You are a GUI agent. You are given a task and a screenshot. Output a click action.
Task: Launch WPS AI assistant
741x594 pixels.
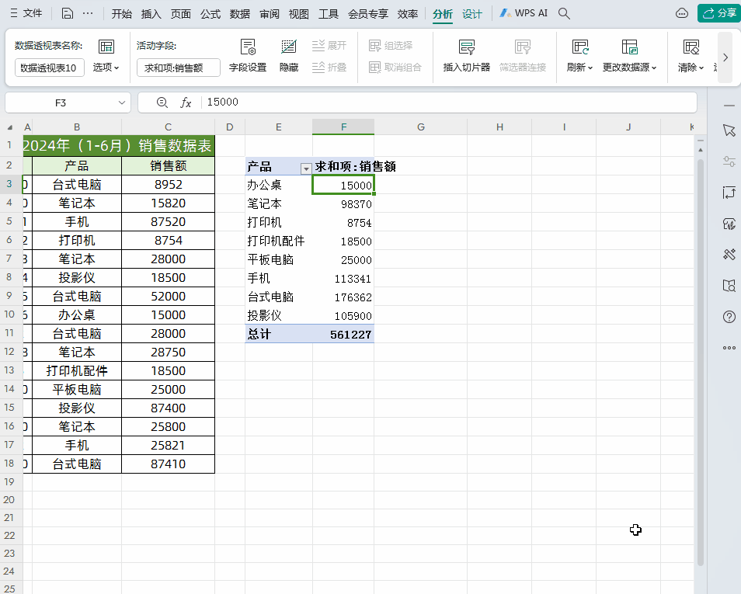pos(524,13)
